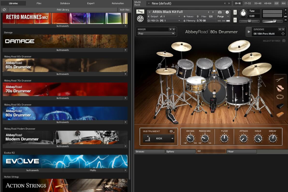Show MIDI channels 01-16 page
This screenshot has width=288, height=192.
(x=238, y=3)
